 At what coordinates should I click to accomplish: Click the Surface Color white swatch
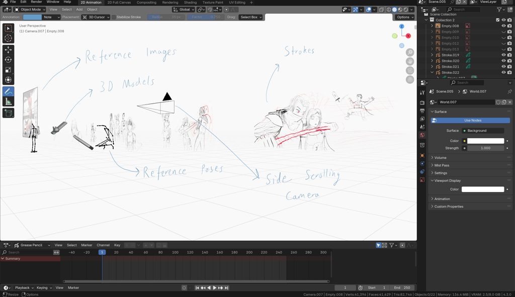(485, 141)
